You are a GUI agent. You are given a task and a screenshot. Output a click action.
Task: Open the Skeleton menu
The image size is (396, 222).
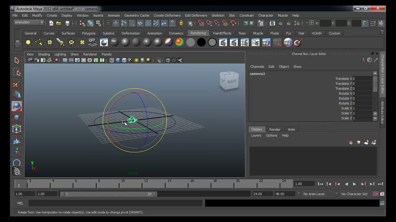pos(218,15)
